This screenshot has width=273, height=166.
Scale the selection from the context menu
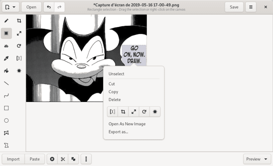coord(134,112)
